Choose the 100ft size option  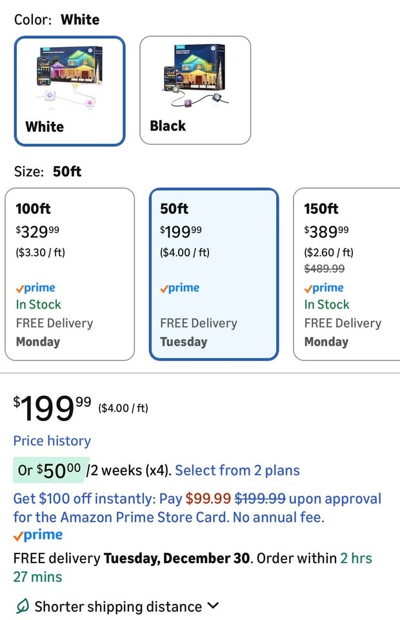(70, 274)
